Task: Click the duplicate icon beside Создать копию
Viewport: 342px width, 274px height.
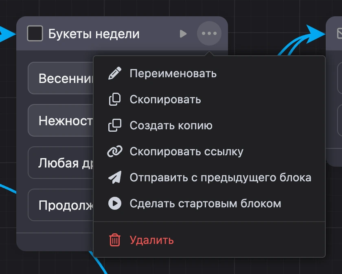Action: coord(115,126)
